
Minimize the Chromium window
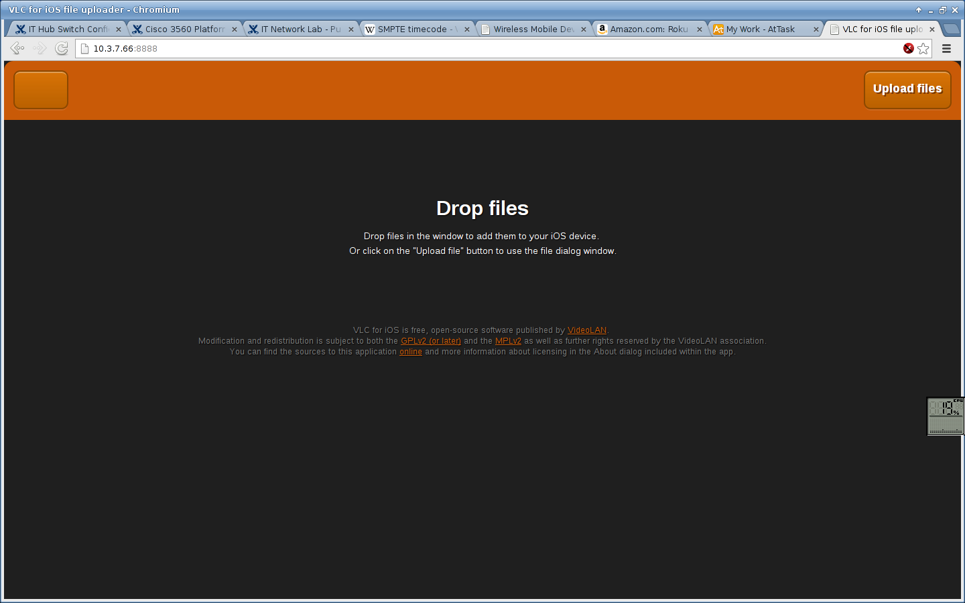click(x=931, y=10)
